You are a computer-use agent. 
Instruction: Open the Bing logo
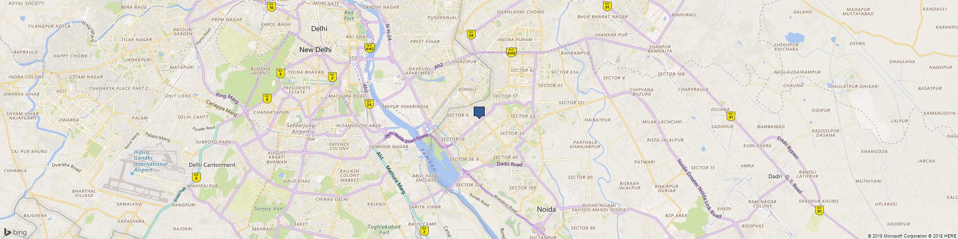coord(15,232)
